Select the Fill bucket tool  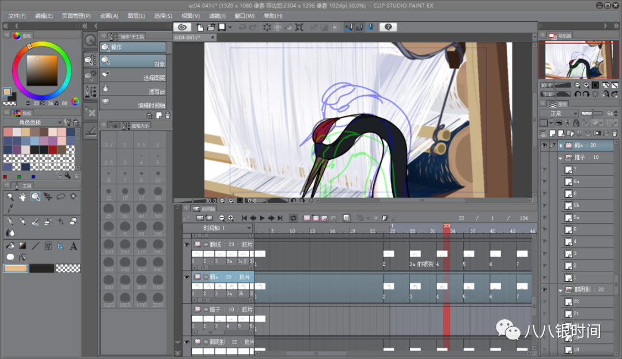tap(10, 246)
